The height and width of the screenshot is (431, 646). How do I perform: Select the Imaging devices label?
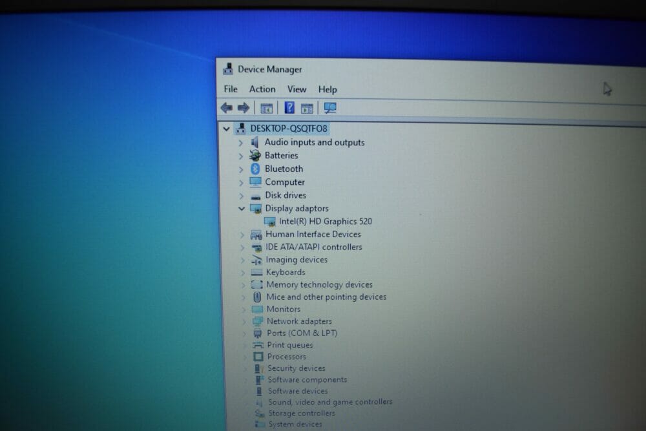297,260
